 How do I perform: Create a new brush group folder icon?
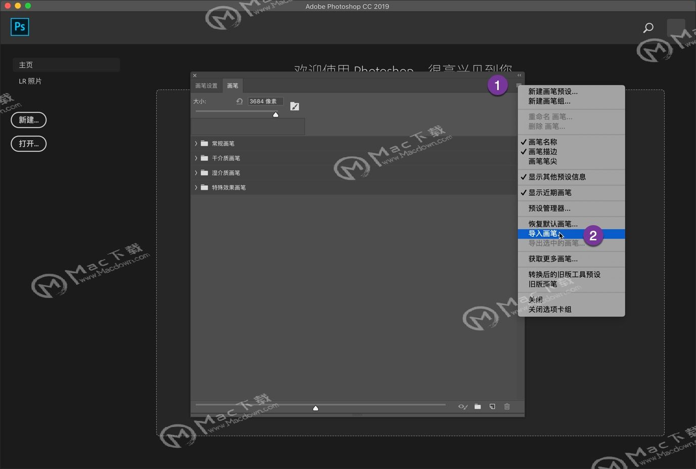click(477, 407)
